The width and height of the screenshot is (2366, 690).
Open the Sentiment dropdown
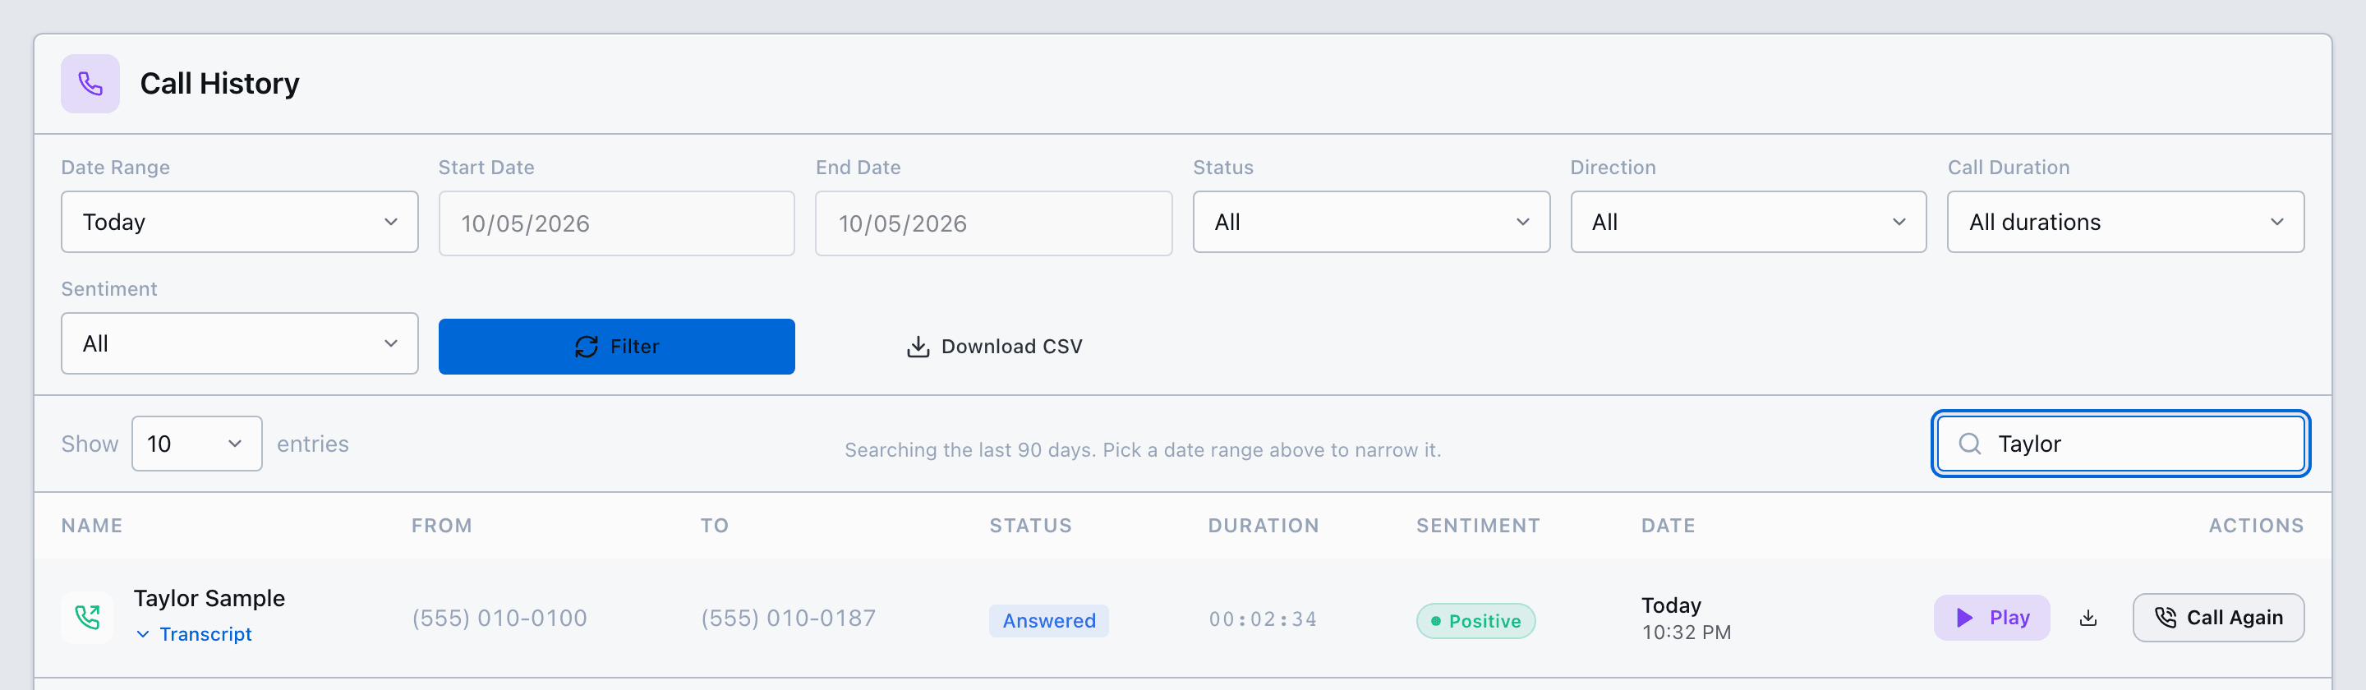pos(240,343)
